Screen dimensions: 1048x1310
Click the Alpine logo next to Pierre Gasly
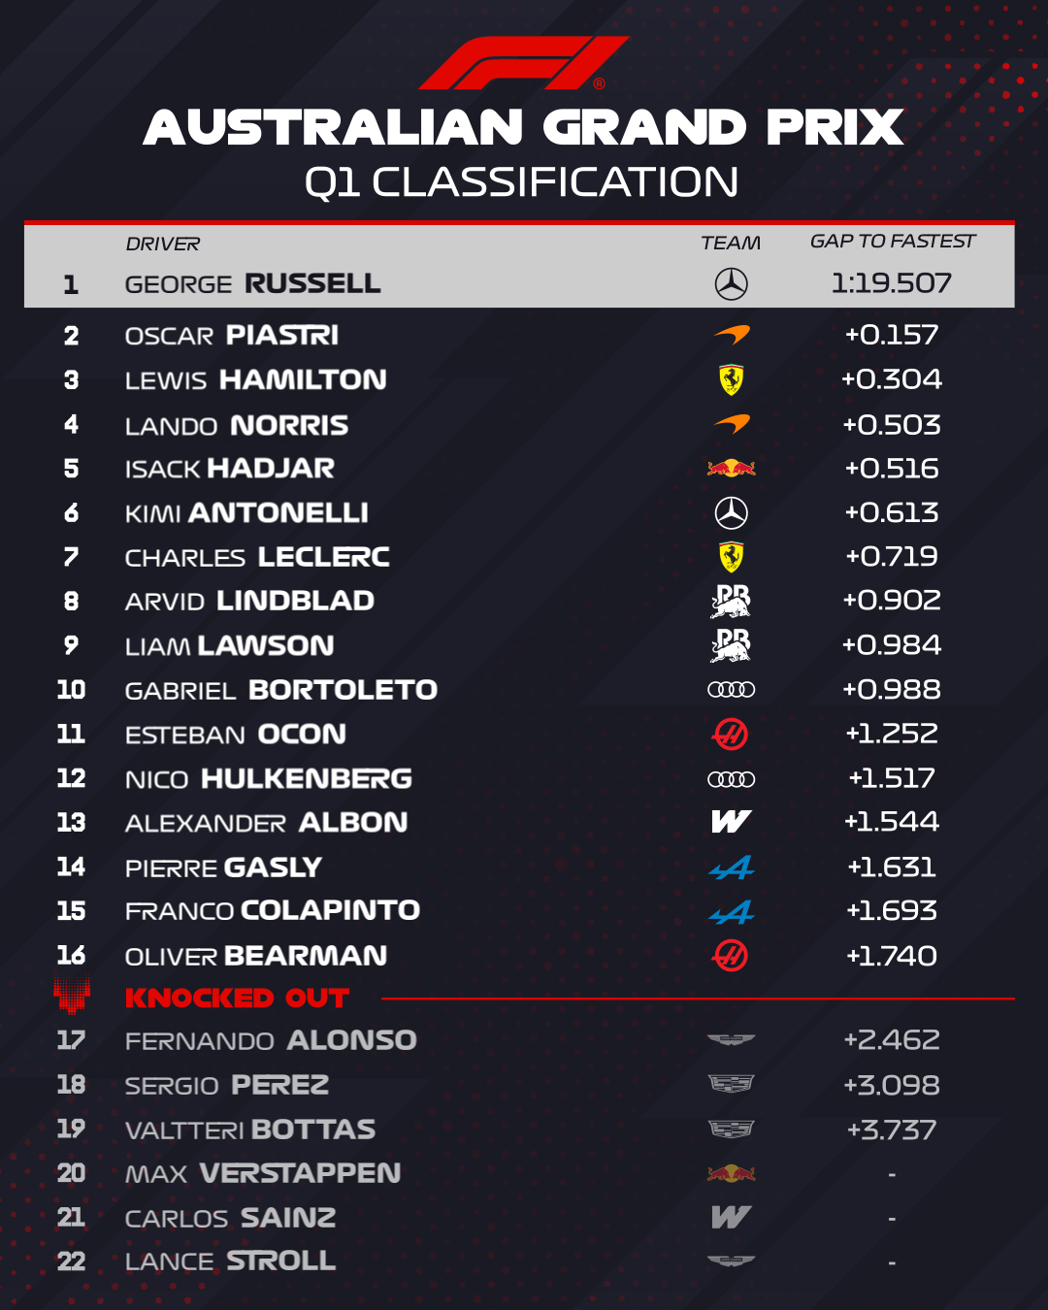tap(732, 868)
